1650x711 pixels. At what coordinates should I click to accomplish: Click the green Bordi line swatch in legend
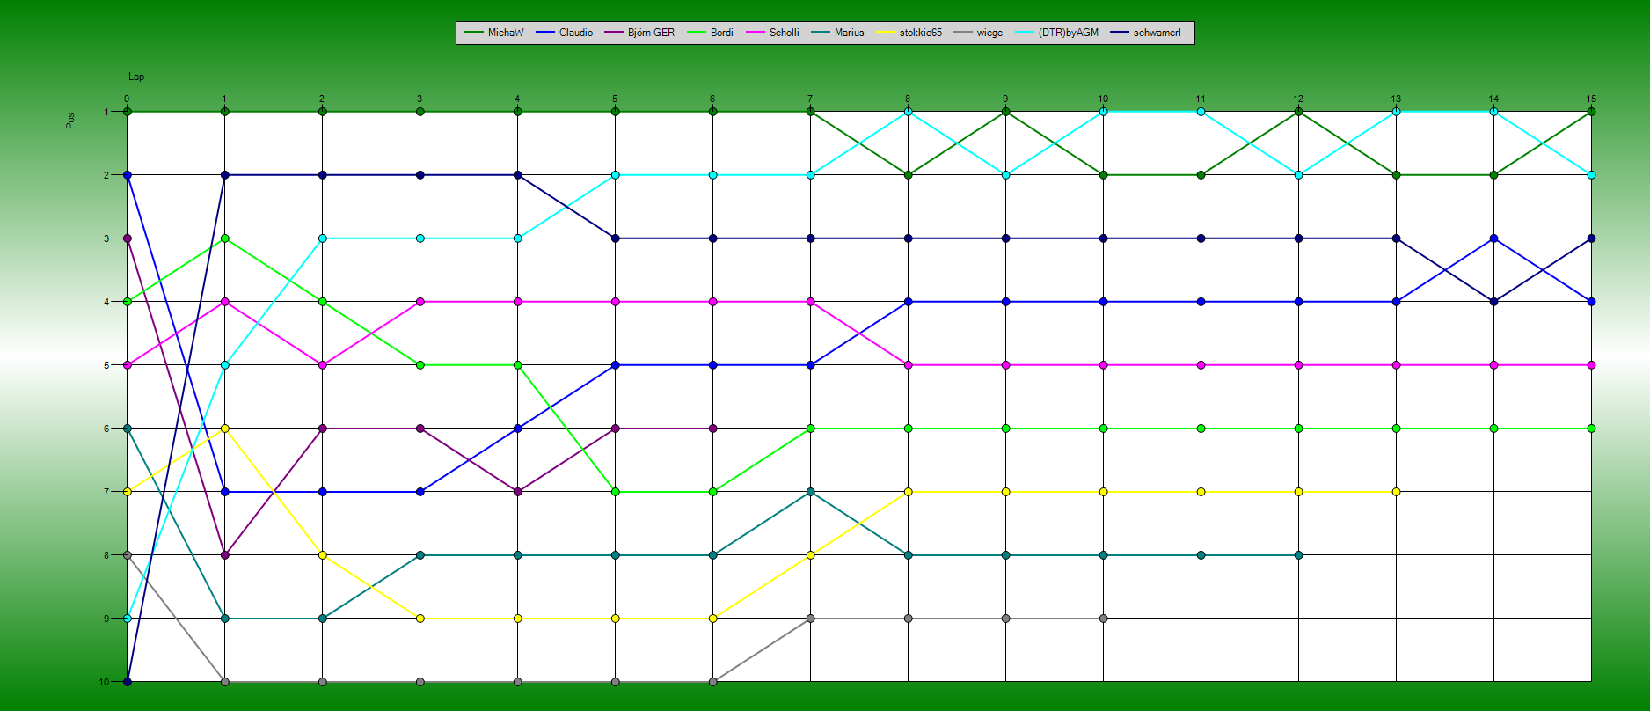pos(697,33)
